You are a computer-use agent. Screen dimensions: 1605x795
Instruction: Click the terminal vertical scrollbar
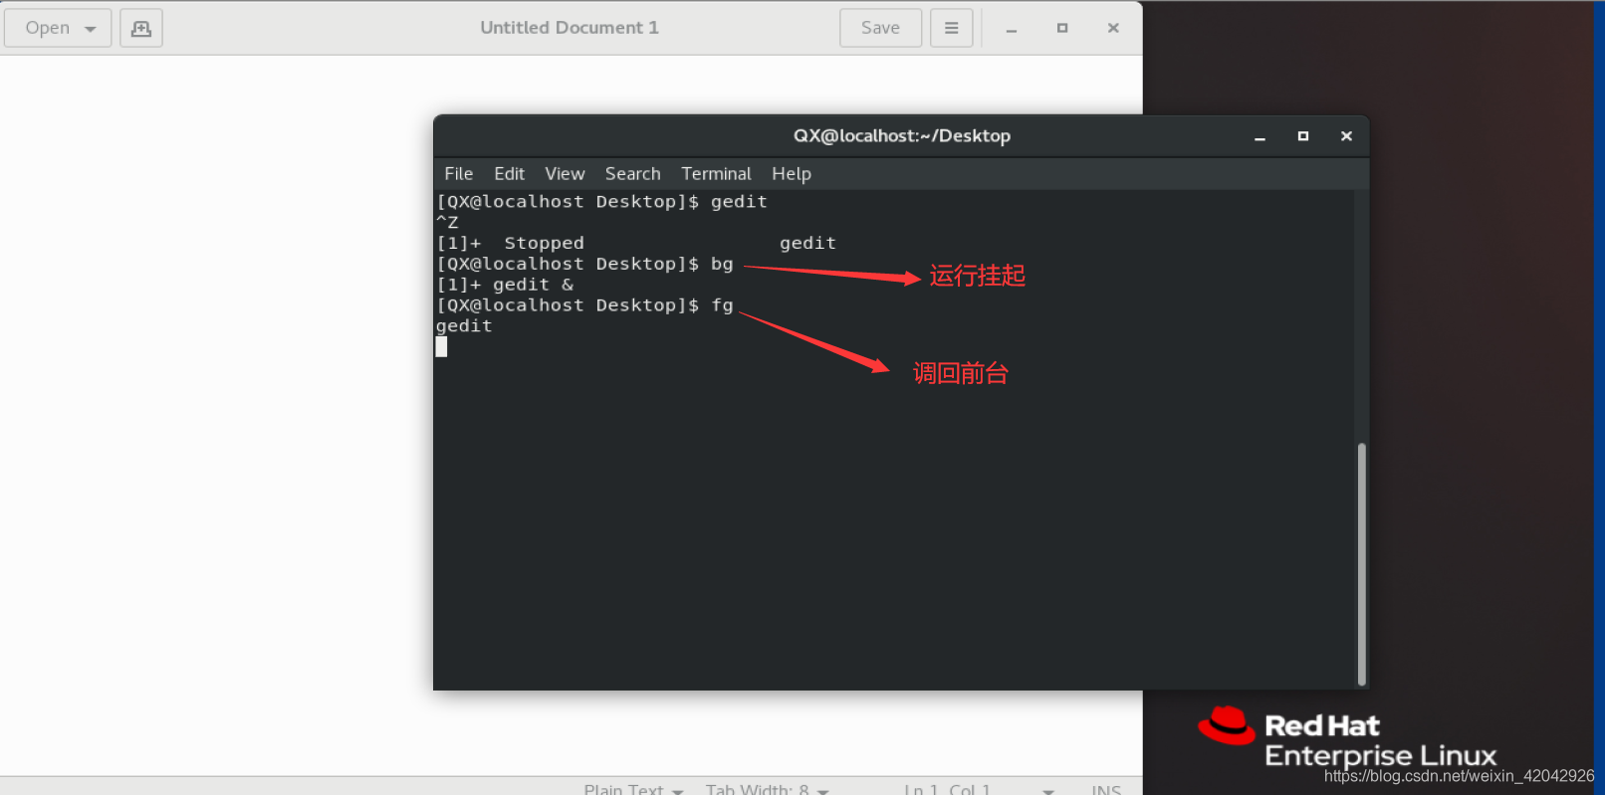click(1361, 563)
